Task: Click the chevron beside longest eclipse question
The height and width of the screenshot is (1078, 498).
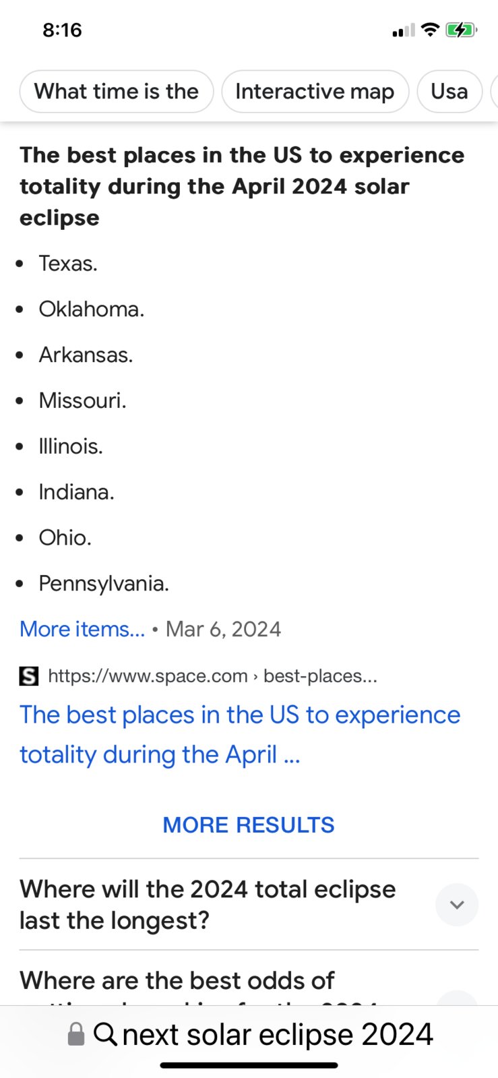Action: pos(457,905)
